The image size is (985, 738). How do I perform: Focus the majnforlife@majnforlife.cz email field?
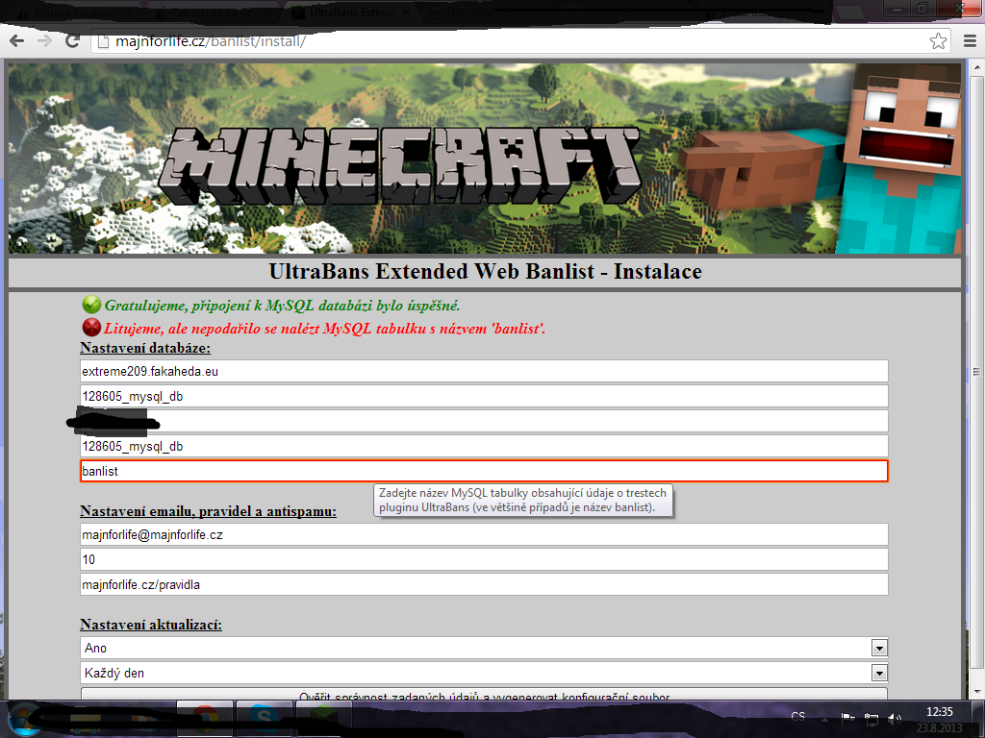click(485, 534)
